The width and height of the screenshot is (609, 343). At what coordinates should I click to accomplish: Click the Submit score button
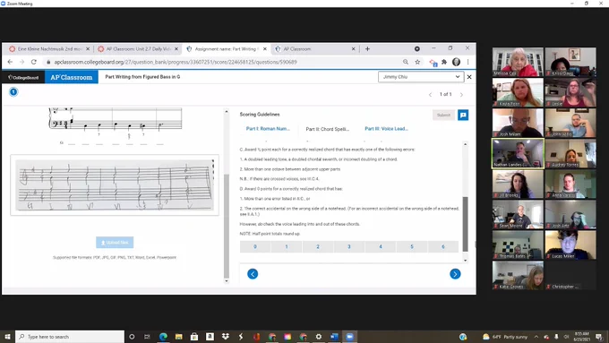(443, 115)
